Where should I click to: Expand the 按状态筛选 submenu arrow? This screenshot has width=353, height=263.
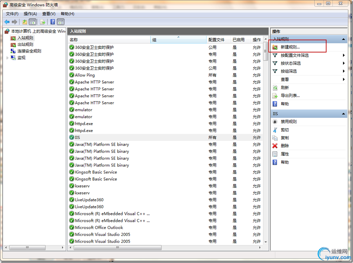344,63
